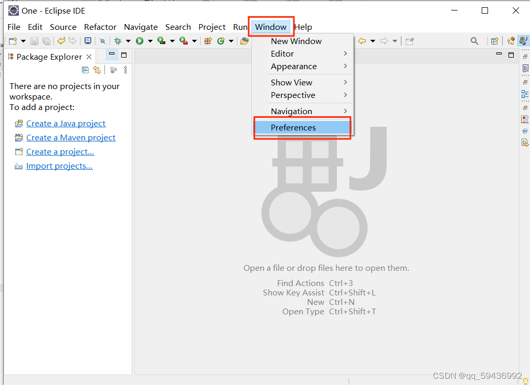The image size is (530, 385).
Task: Minimize the editor area
Action: coord(499,54)
